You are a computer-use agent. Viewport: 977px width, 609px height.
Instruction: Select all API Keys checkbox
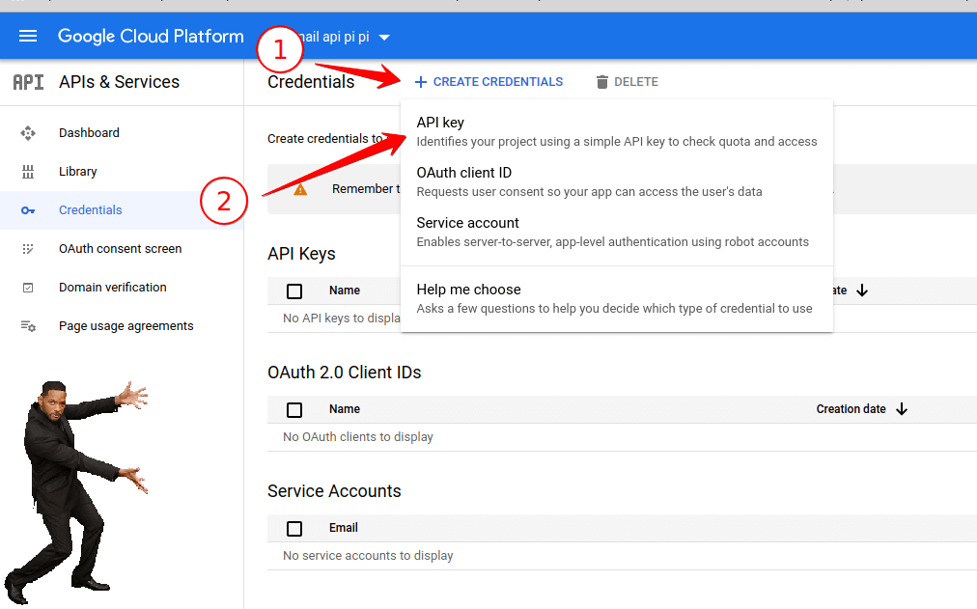tap(294, 291)
